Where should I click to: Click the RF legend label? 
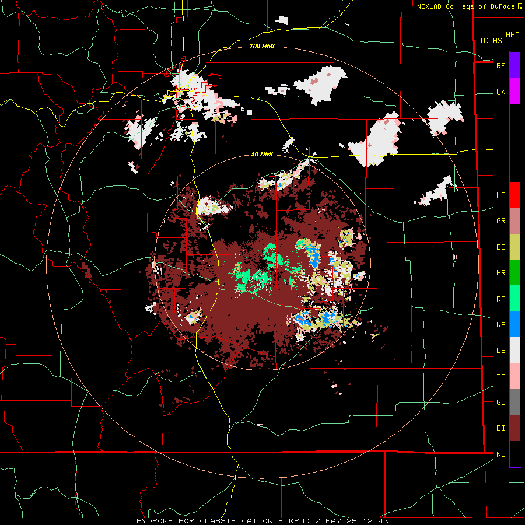501,65
